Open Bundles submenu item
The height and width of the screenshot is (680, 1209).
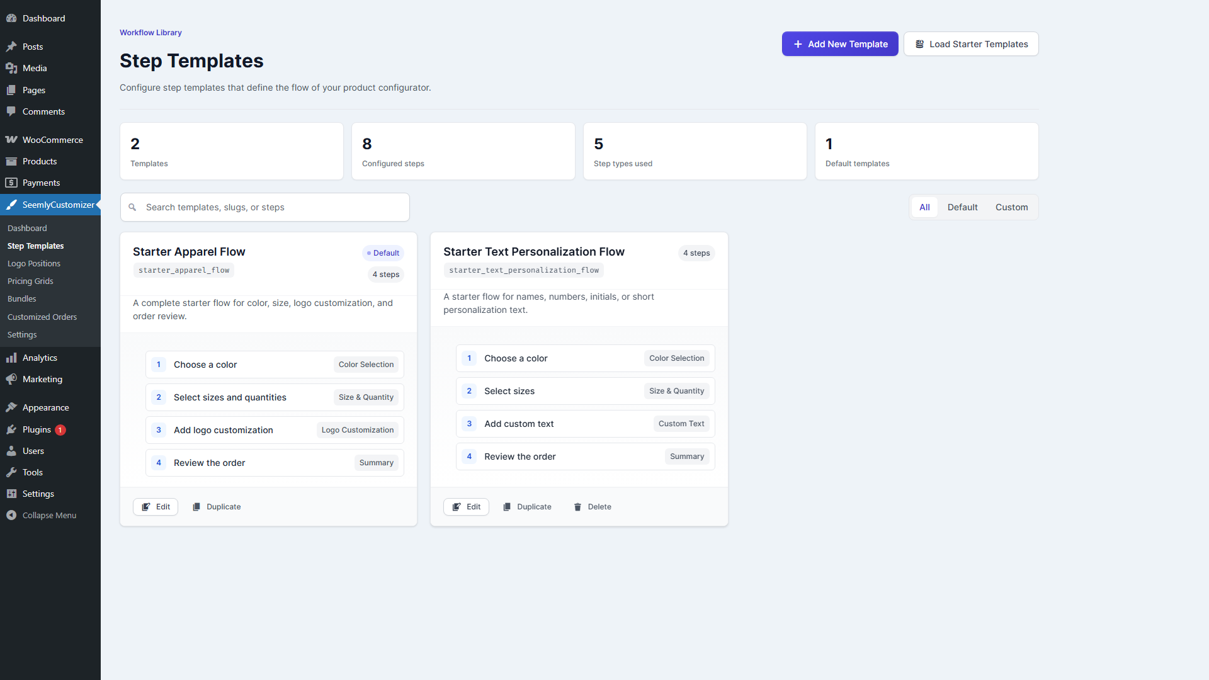22,298
